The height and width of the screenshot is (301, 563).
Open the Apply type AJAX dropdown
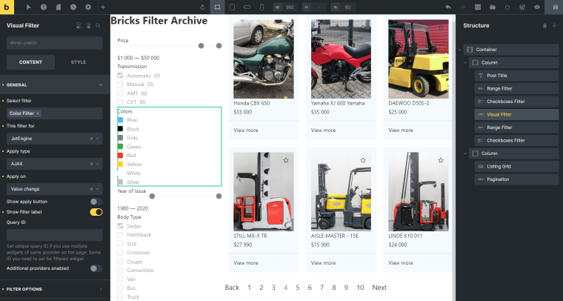point(55,164)
